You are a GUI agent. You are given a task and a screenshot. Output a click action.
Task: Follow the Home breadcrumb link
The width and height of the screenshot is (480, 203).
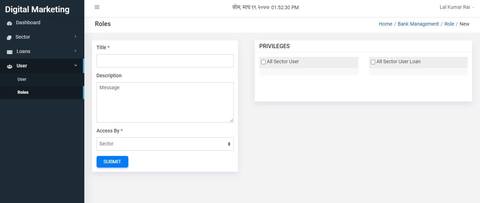coord(385,24)
